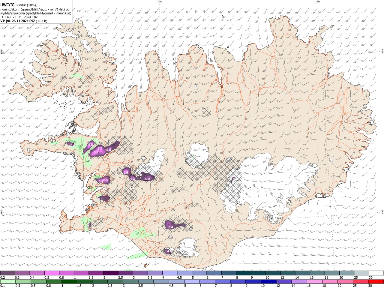Select the darkest green swatch labeled 1 in the bottom legend row
Image resolution: width=384 pixels, height=288 pixels.
[x=69, y=281]
